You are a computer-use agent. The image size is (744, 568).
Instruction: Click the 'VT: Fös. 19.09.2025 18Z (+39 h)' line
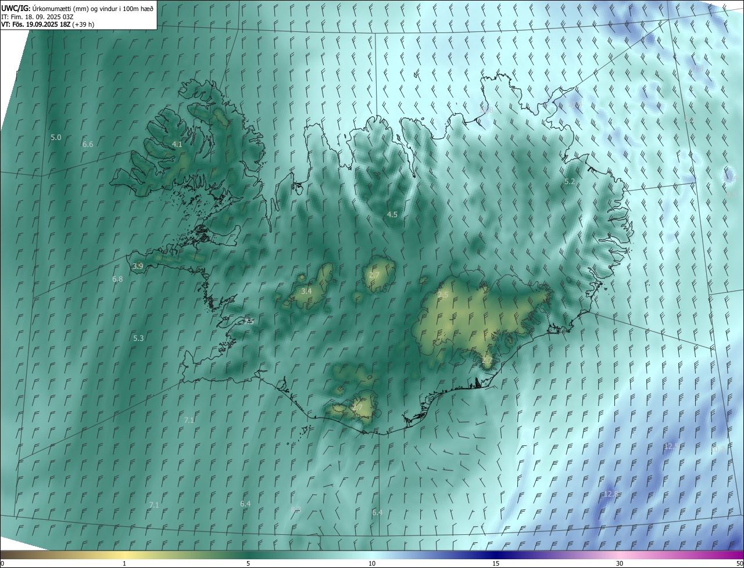point(48,24)
